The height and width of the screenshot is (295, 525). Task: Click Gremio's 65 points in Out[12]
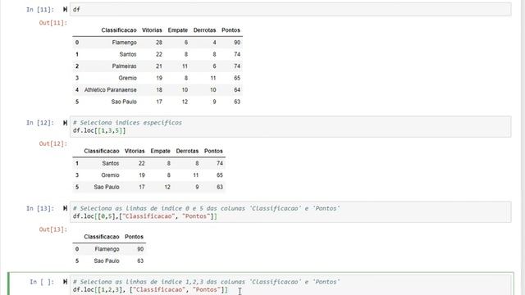[220, 175]
